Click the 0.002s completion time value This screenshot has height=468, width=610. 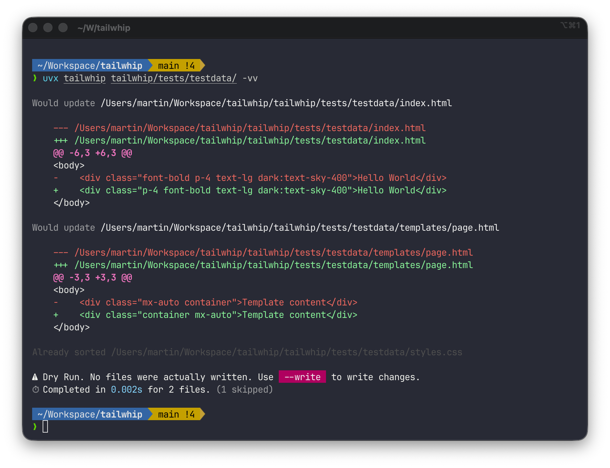coord(127,389)
